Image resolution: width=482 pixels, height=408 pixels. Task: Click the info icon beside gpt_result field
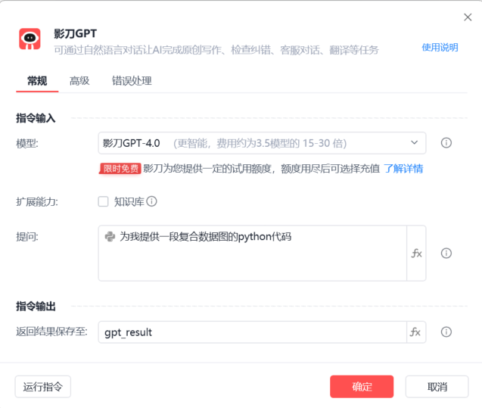click(446, 332)
